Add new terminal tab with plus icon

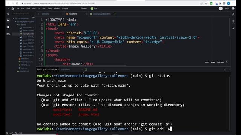(x=86, y=69)
